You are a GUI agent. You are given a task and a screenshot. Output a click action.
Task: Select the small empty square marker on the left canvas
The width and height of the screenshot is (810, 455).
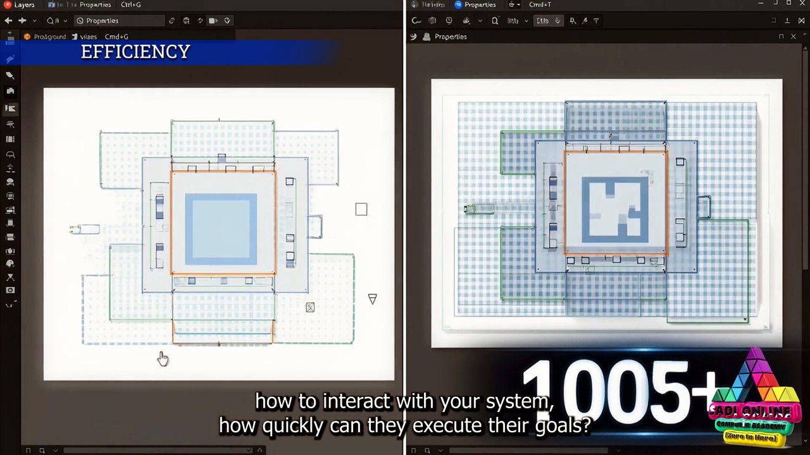[361, 209]
